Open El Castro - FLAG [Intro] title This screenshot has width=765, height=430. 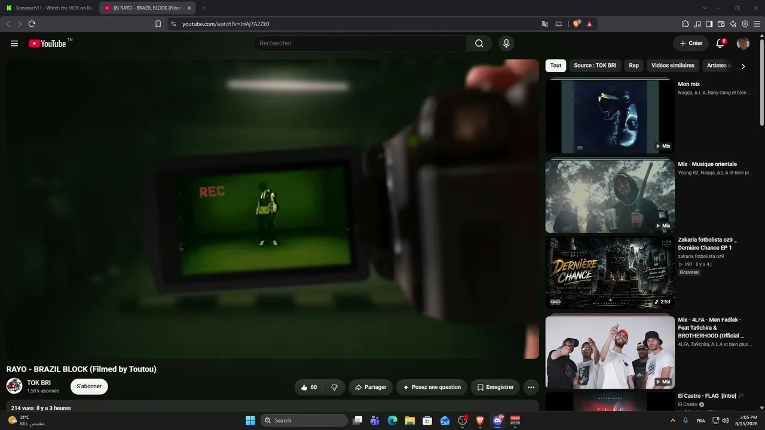click(707, 396)
